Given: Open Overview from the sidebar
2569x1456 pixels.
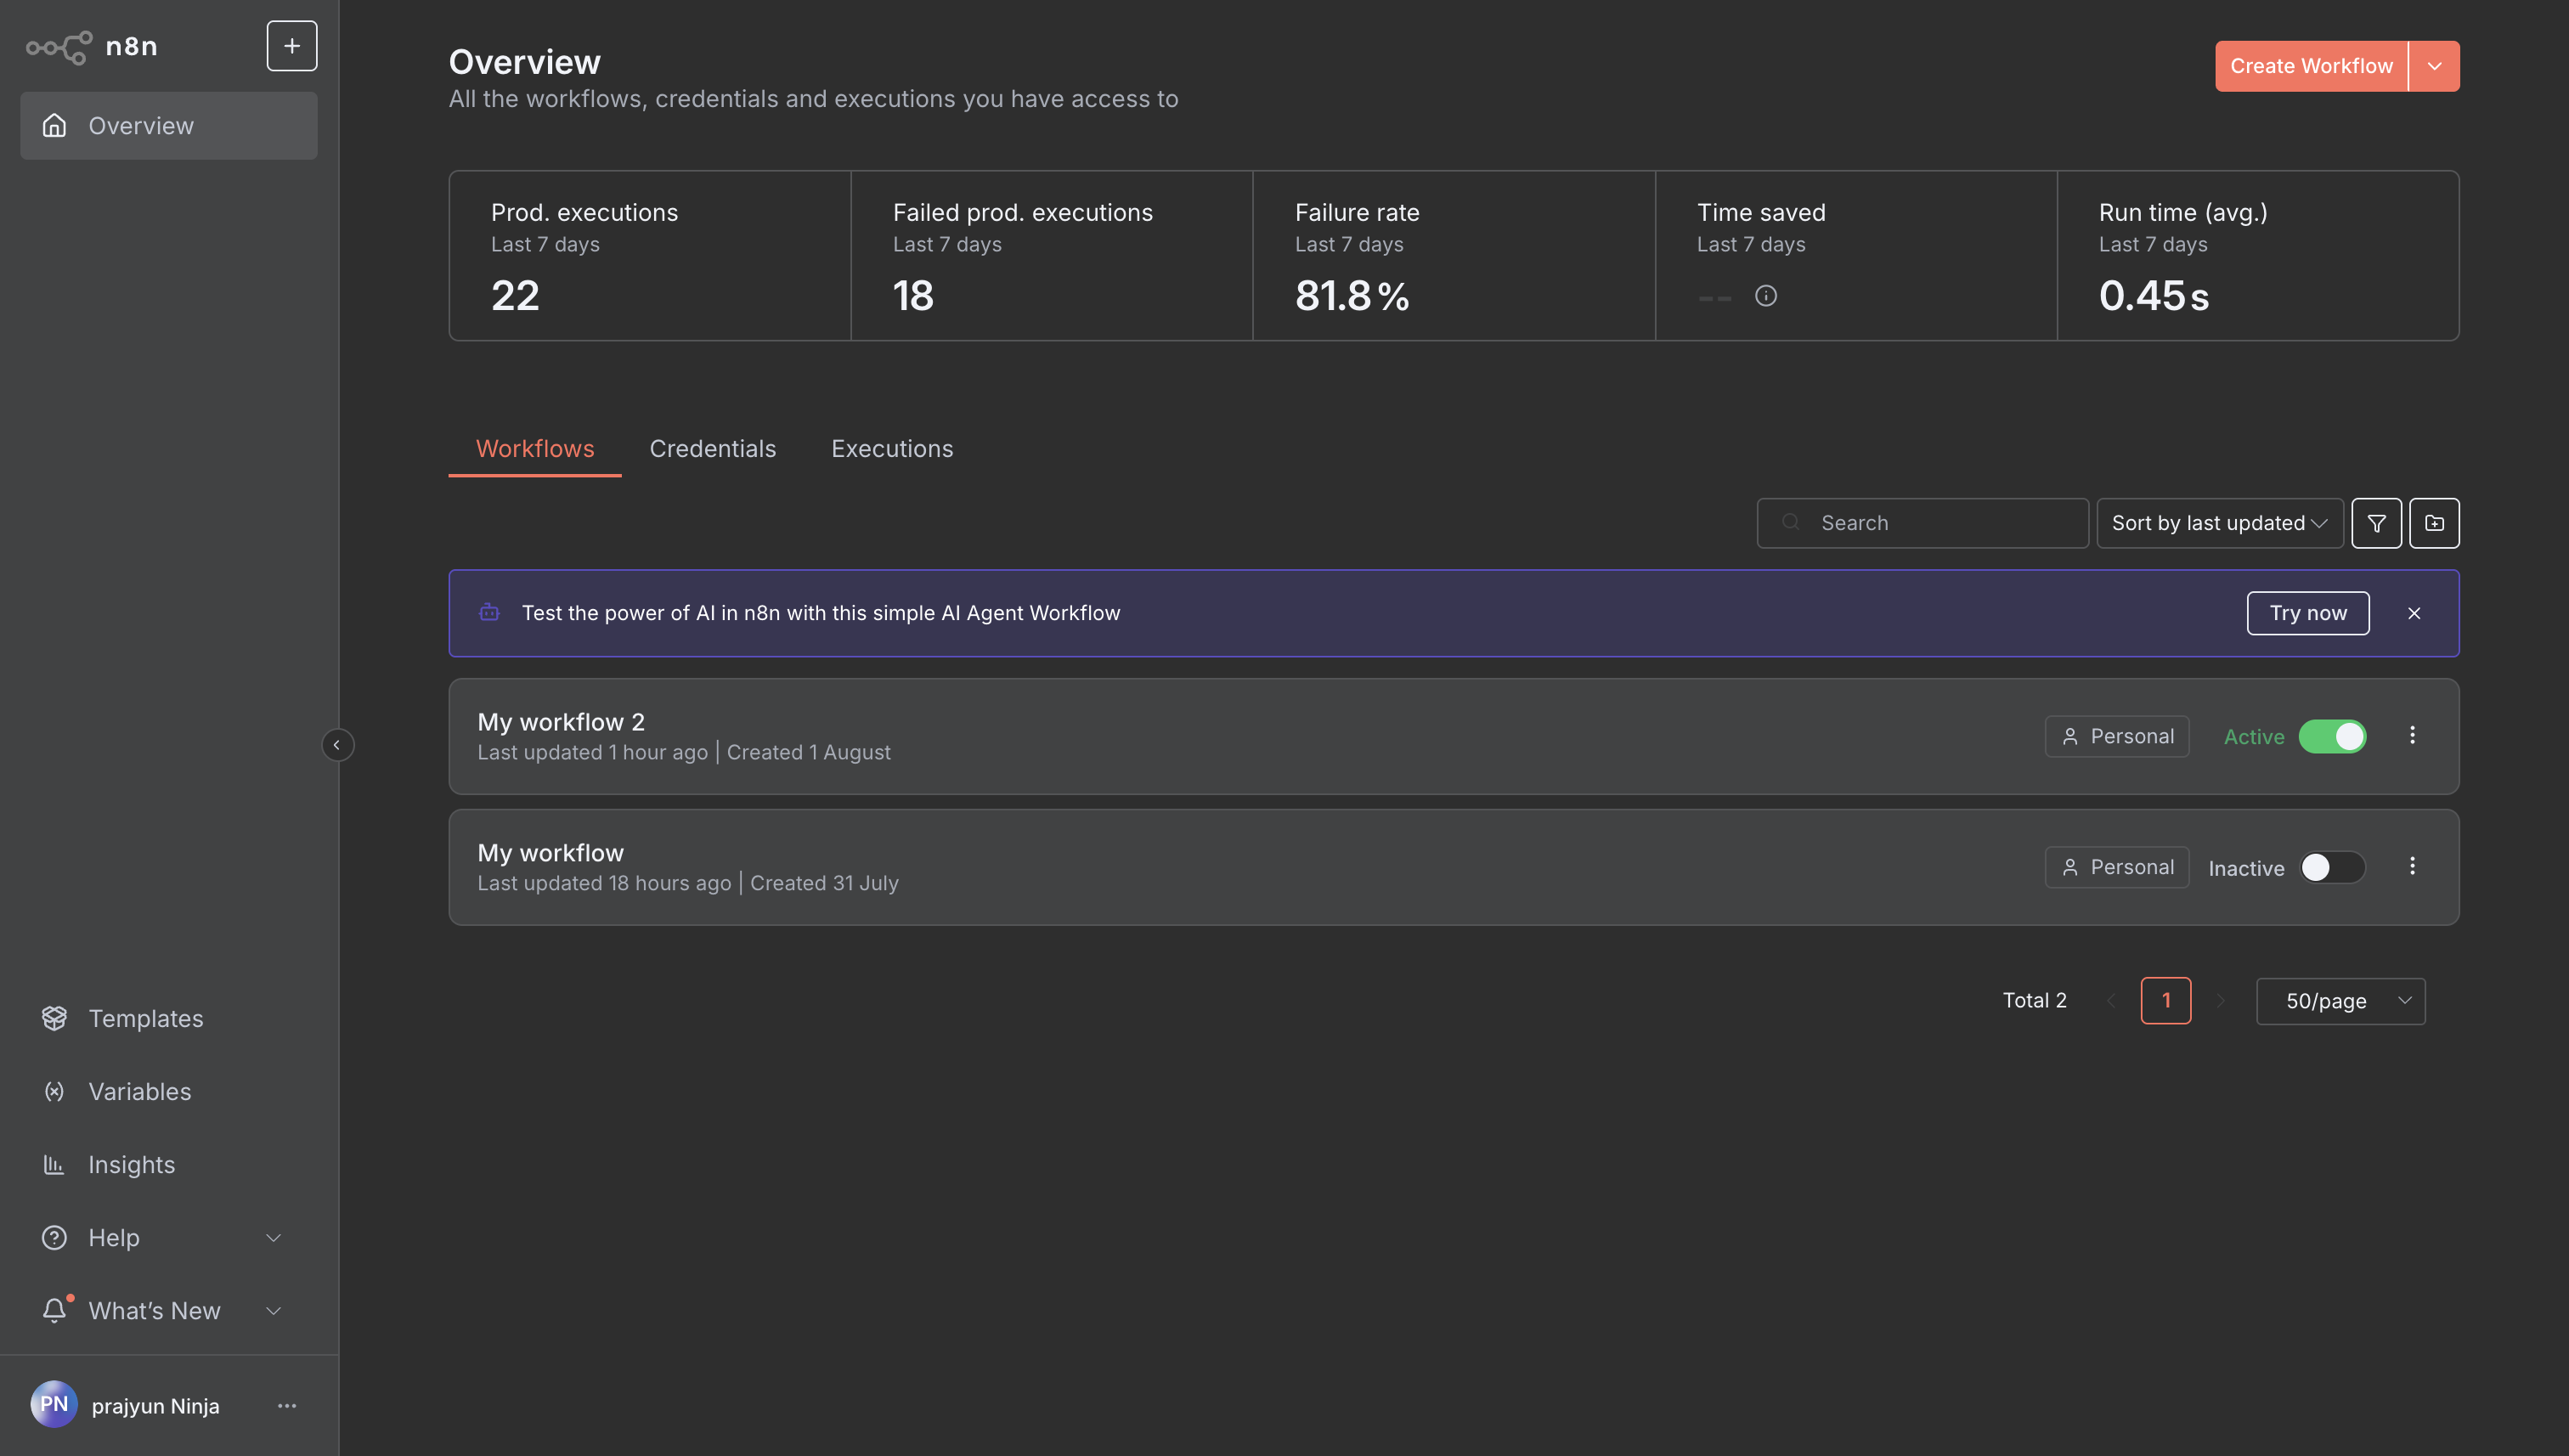Looking at the screenshot, I should [x=169, y=126].
